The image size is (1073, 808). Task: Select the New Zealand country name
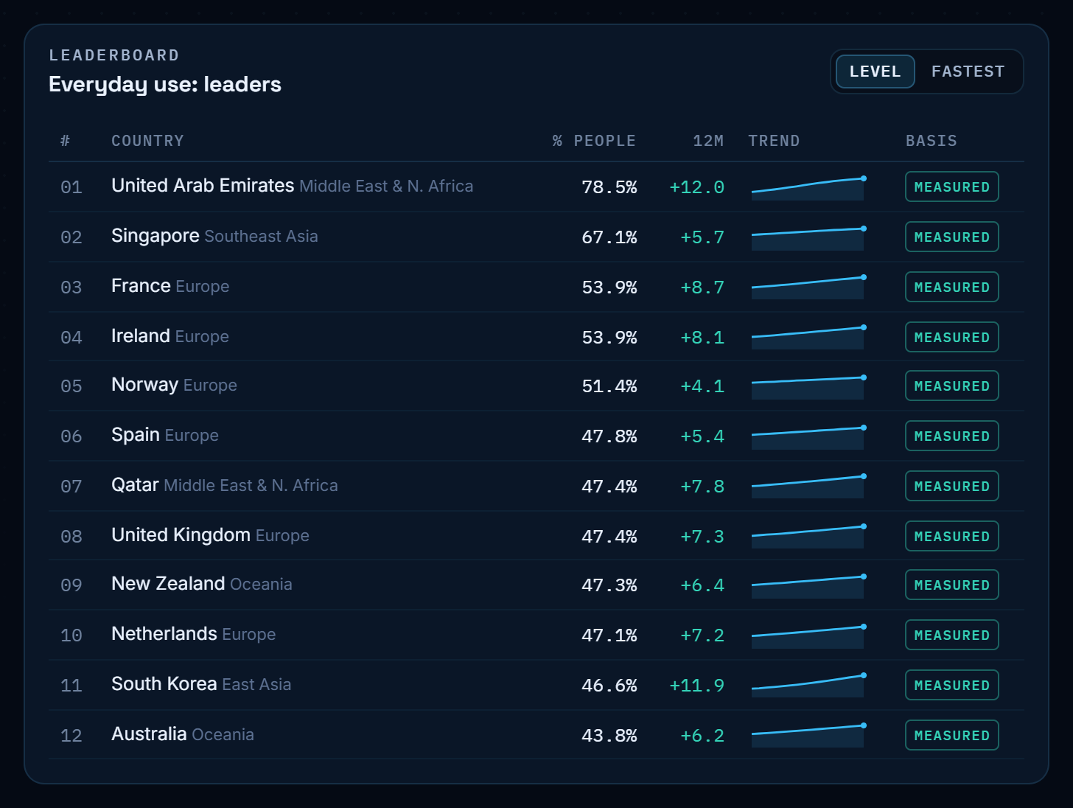168,584
